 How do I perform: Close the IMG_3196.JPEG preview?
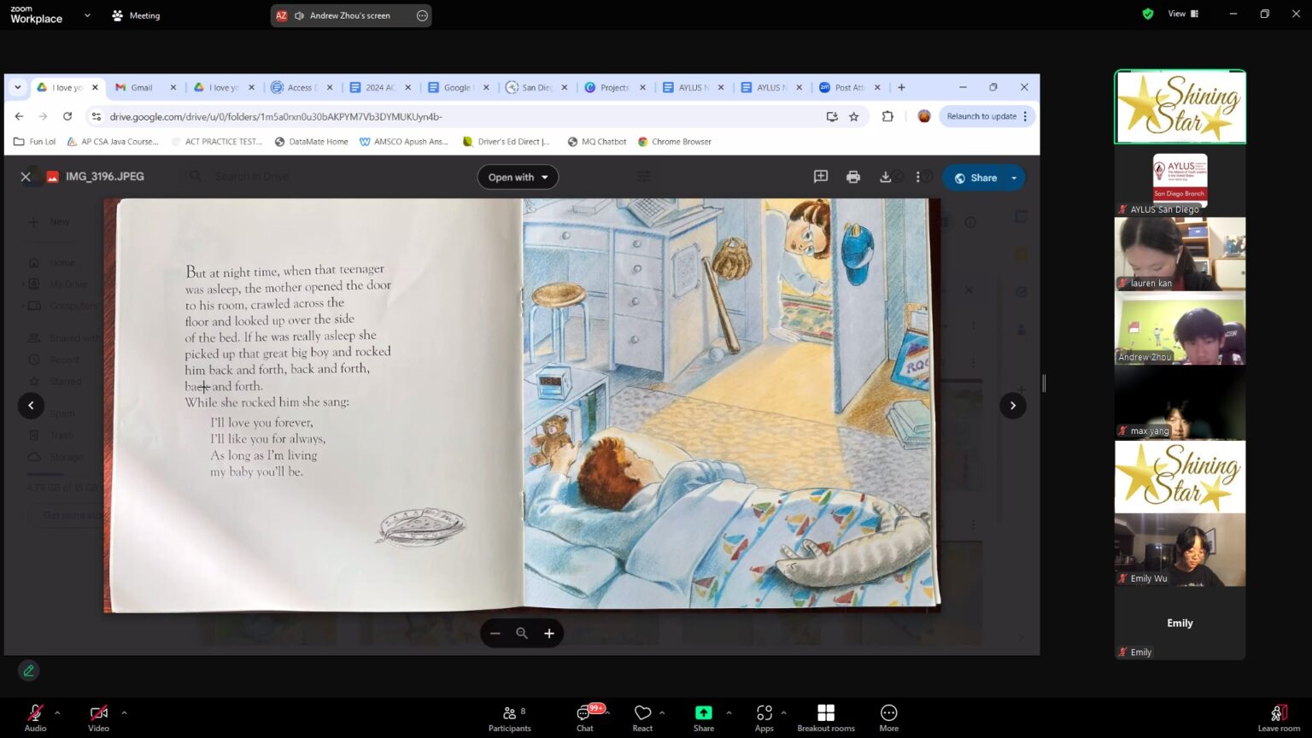point(26,177)
